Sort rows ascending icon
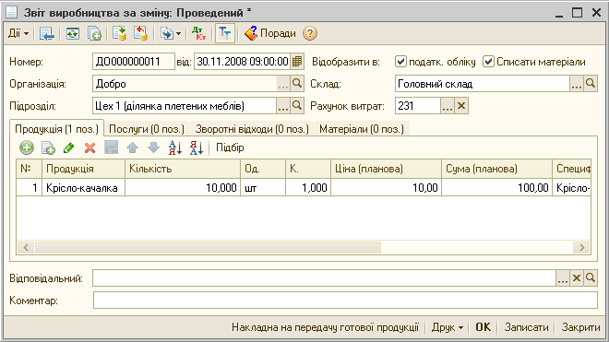The image size is (609, 342). [175, 147]
